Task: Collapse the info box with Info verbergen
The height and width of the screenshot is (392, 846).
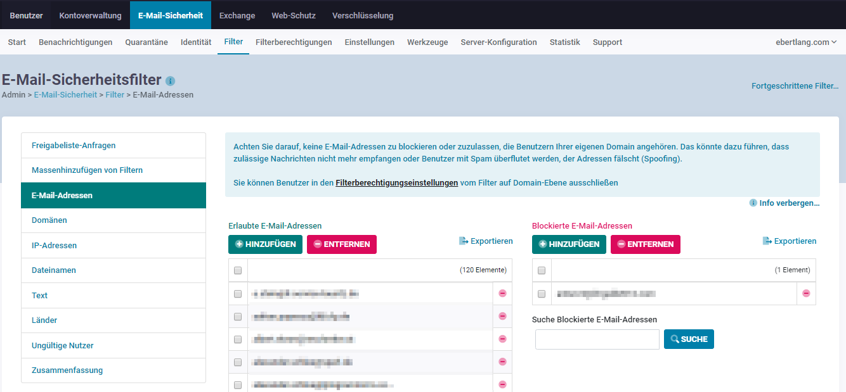Action: point(789,203)
